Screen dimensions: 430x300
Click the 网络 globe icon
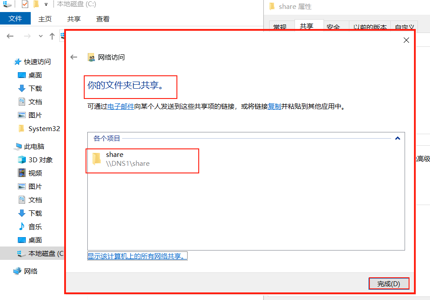(17, 271)
